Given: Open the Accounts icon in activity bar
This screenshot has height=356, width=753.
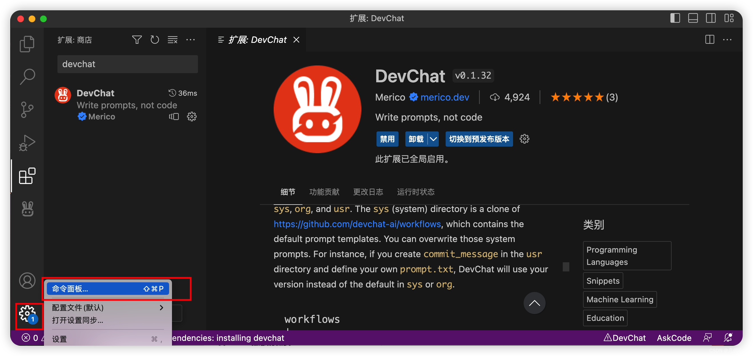Looking at the screenshot, I should 27,281.
